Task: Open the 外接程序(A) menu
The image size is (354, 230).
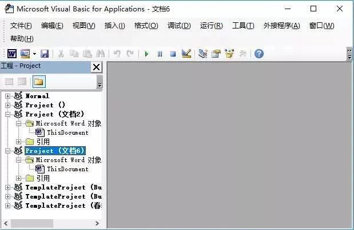Action: pos(282,26)
